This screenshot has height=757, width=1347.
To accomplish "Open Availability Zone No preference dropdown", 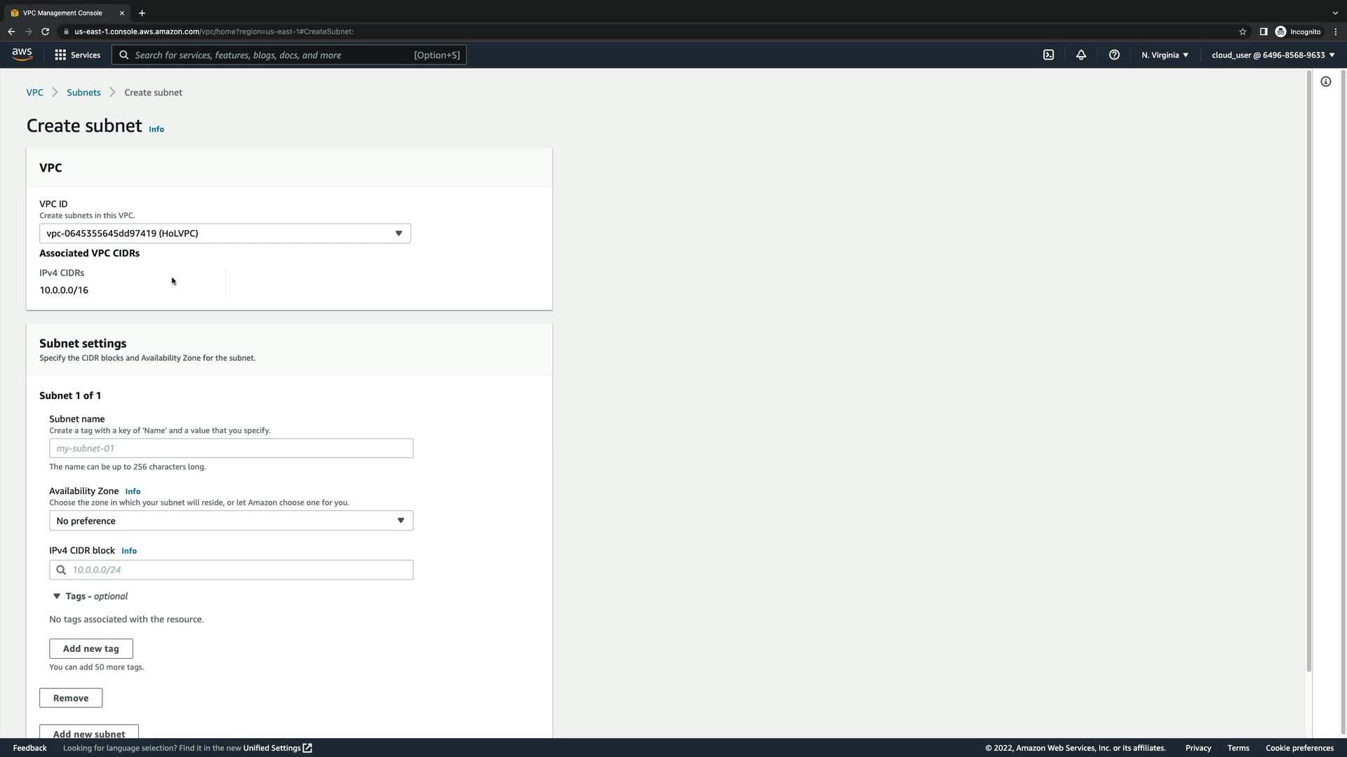I will 231,521.
